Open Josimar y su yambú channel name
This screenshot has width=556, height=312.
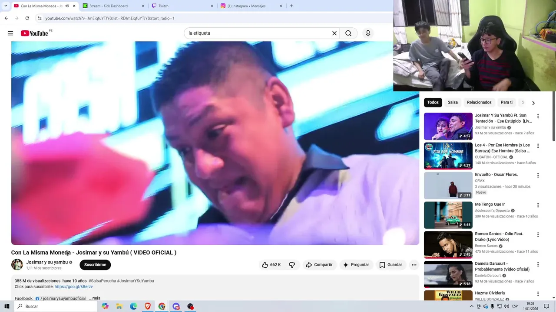(x=47, y=262)
